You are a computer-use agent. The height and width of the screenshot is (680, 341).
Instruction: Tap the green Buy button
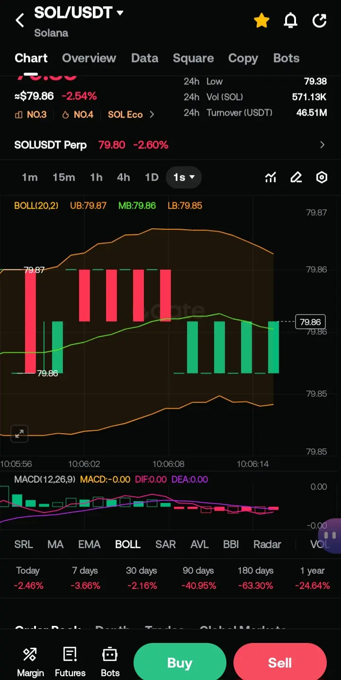(x=179, y=662)
